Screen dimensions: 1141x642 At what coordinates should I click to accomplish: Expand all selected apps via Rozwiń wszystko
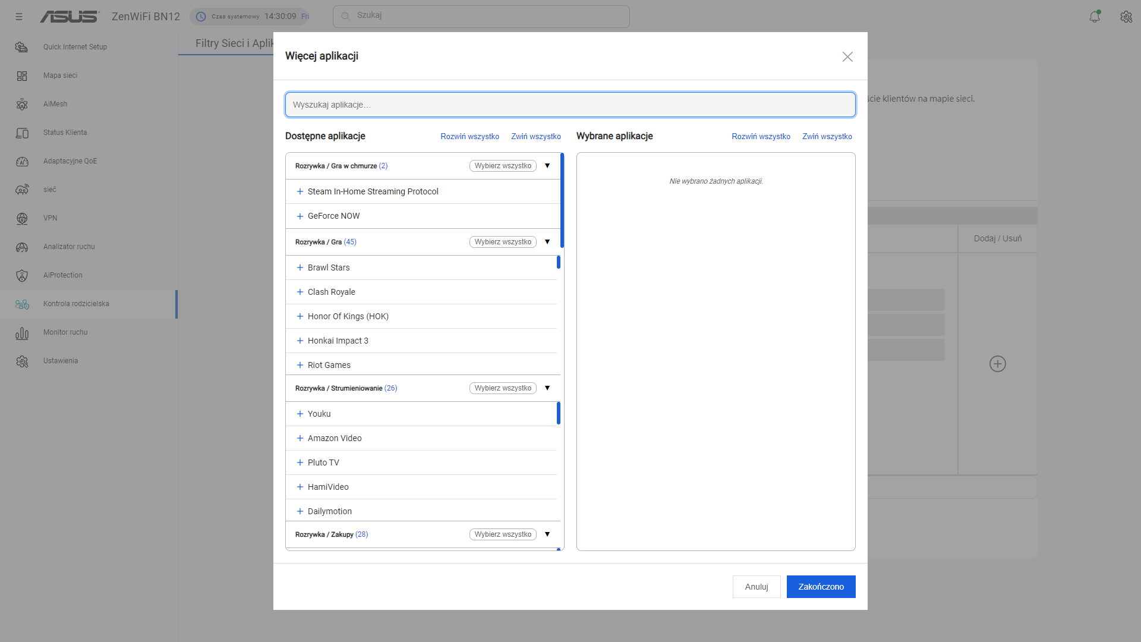761,136
